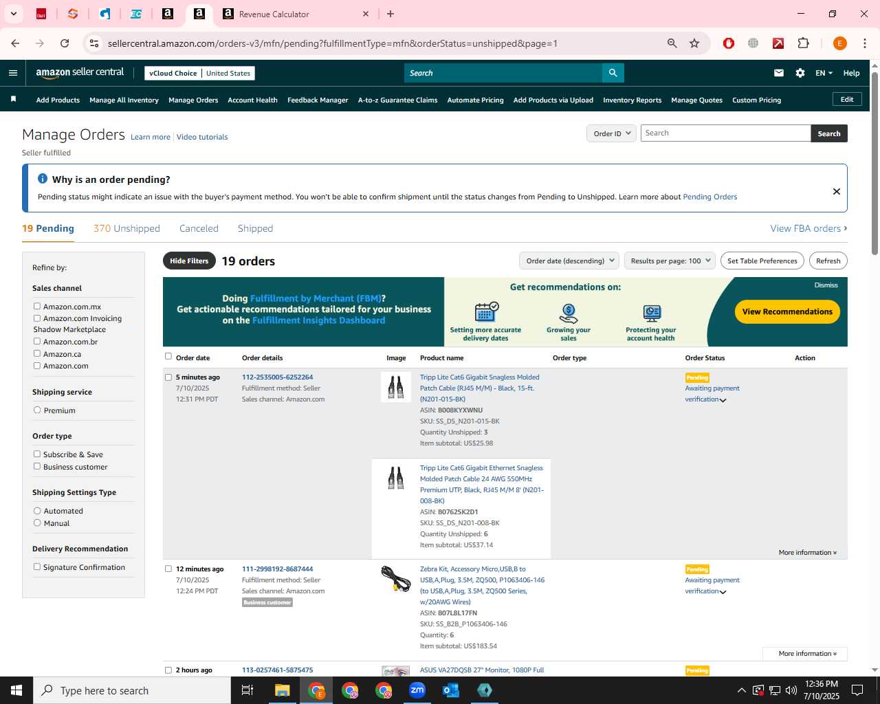Screen dimensions: 880x704
Task: Switch to the 370 Unshipped tab
Action: click(x=126, y=228)
